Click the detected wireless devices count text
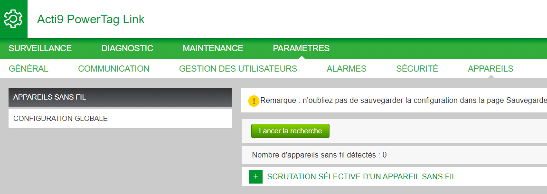 319,155
